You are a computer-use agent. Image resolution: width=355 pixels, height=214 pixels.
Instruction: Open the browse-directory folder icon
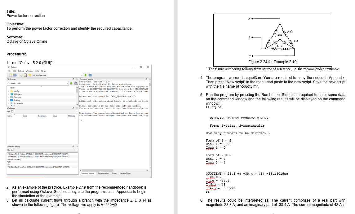click(90, 75)
